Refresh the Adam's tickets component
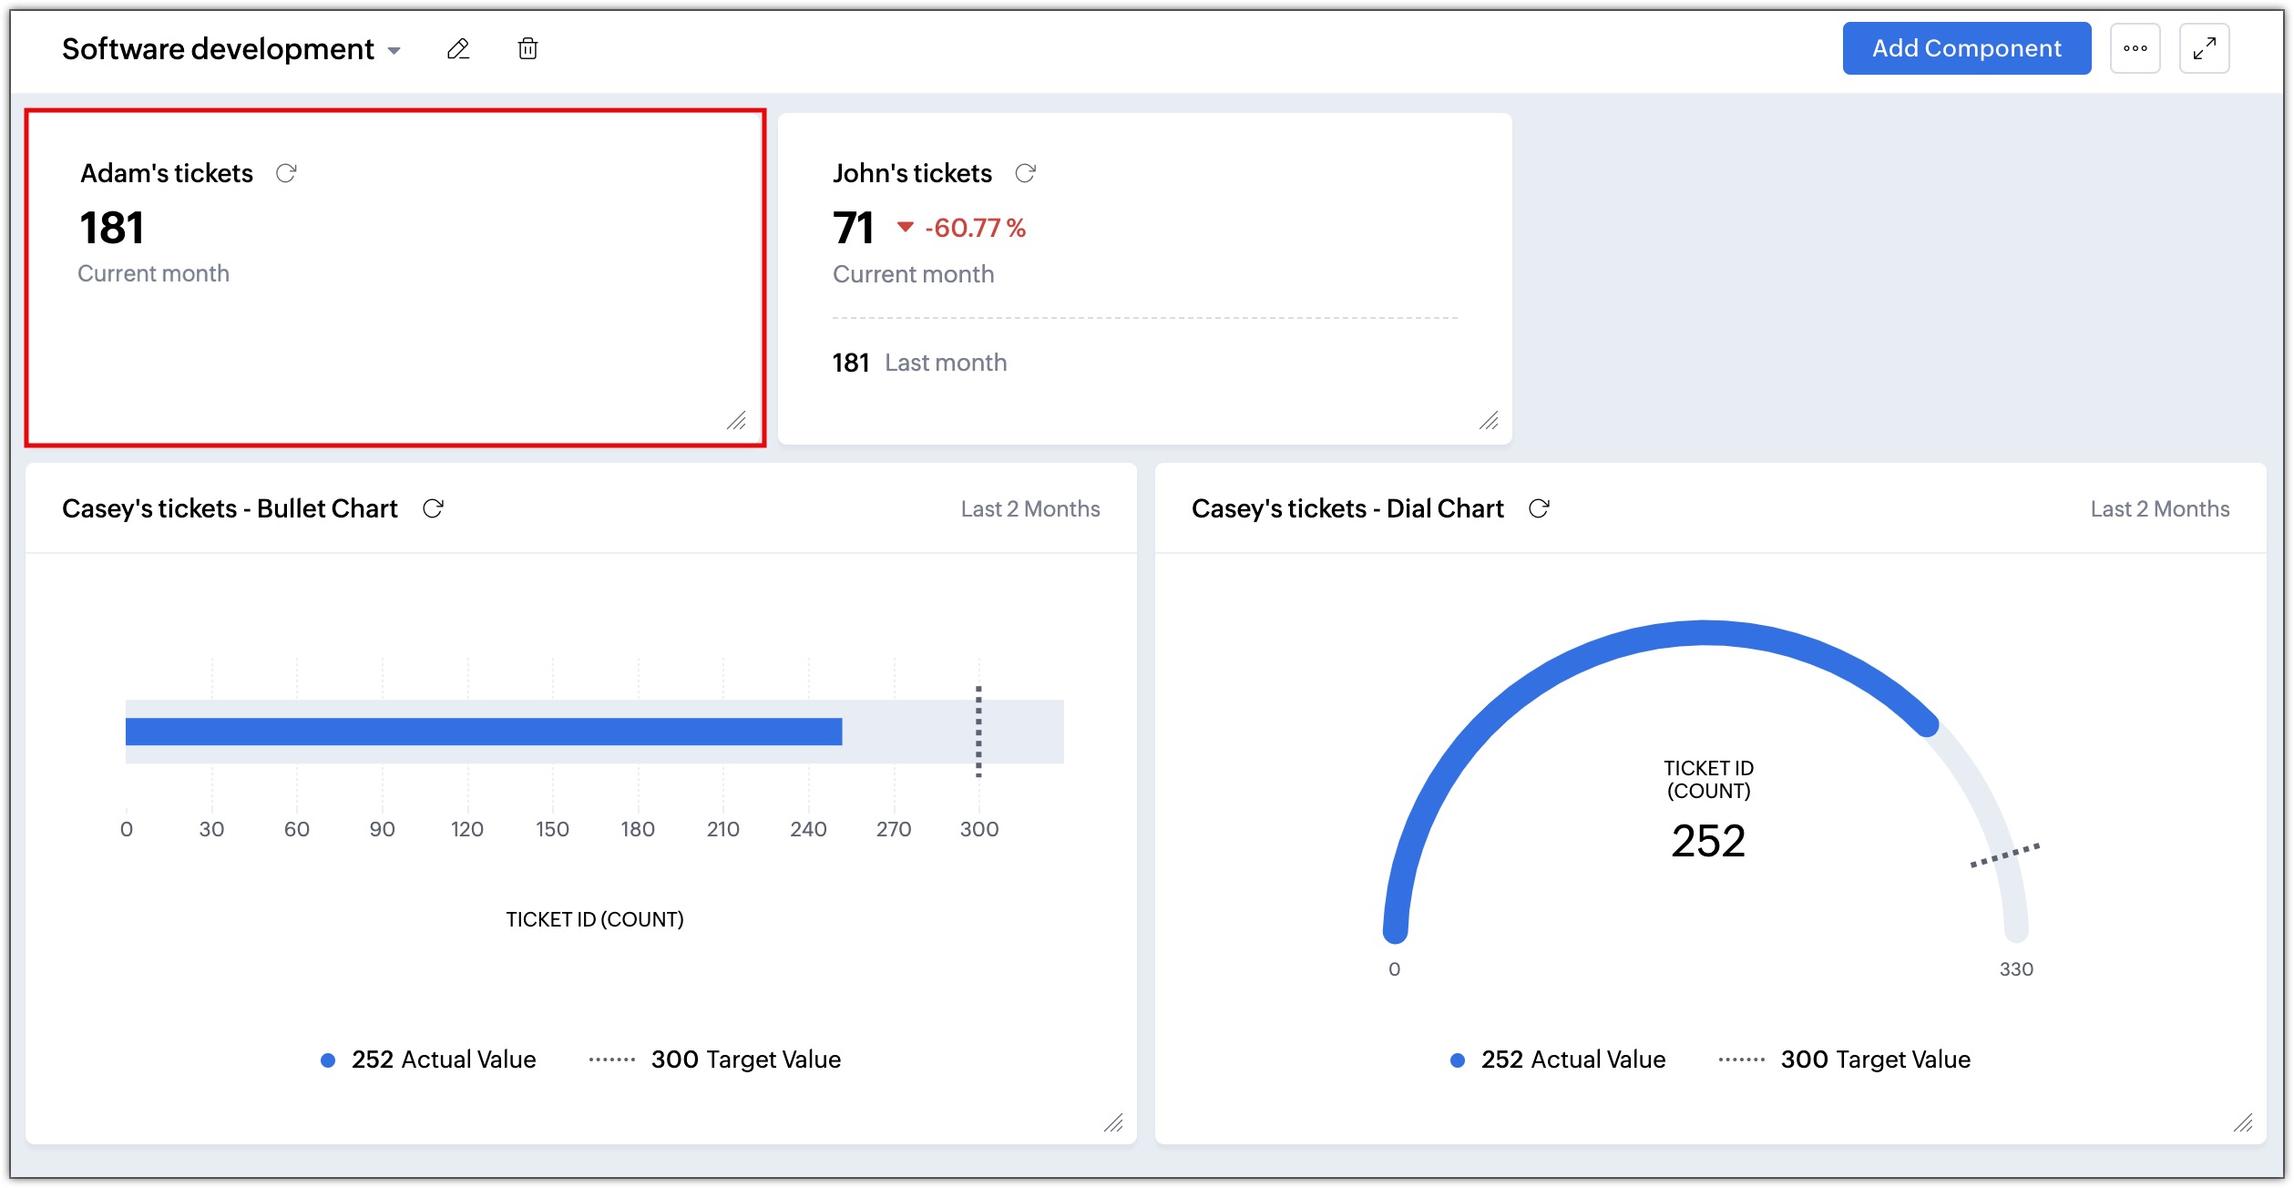 tap(286, 173)
